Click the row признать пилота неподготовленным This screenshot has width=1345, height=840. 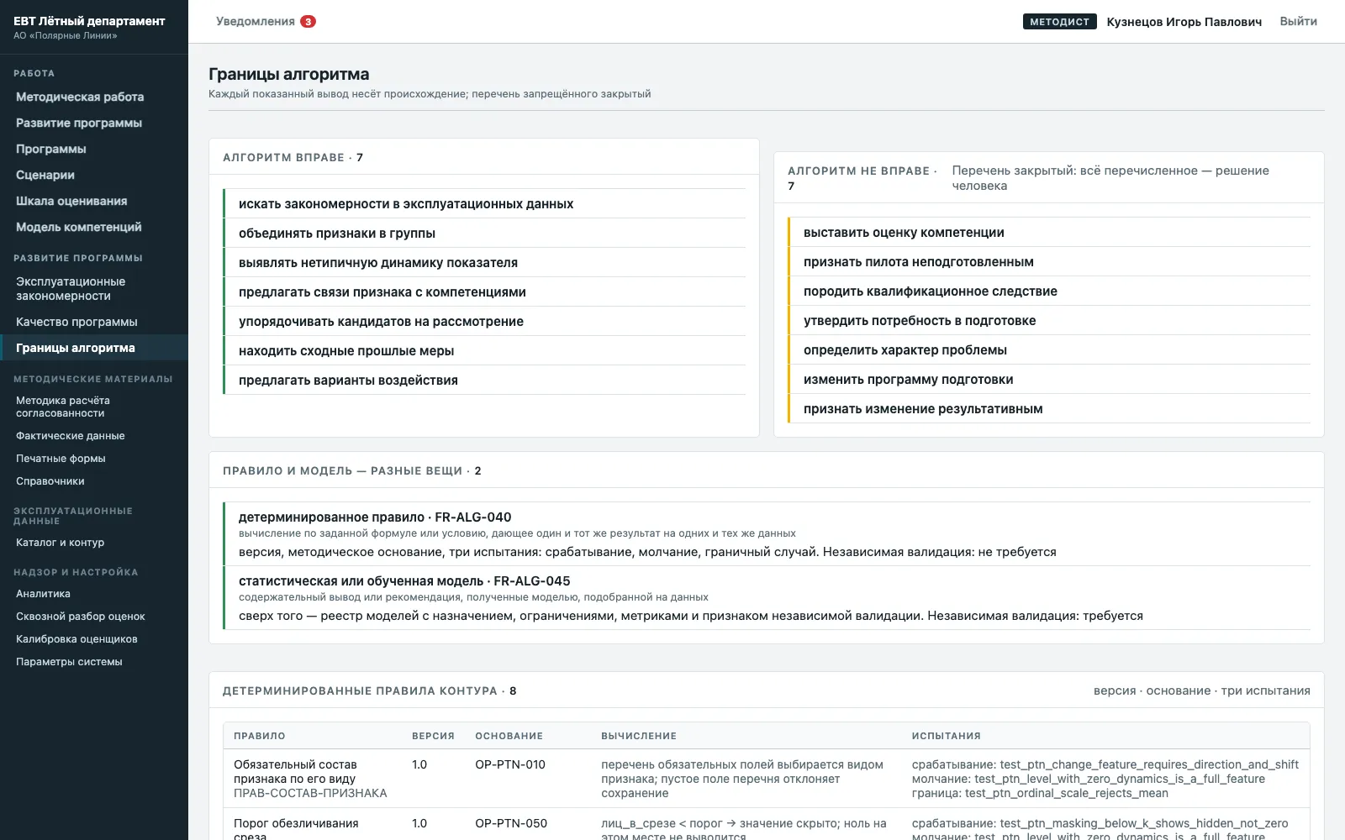point(1049,262)
